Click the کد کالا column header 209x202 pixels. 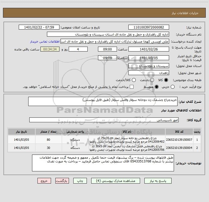click(x=179, y=132)
